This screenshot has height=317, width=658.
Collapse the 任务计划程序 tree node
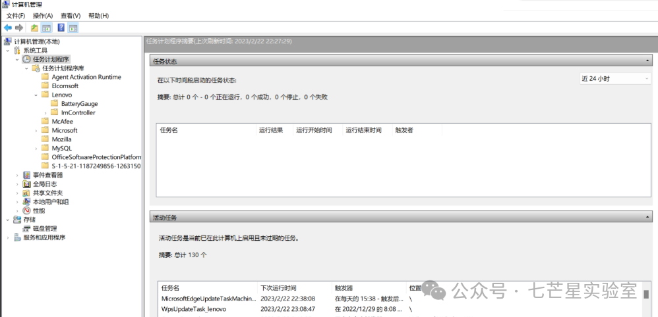(x=17, y=59)
